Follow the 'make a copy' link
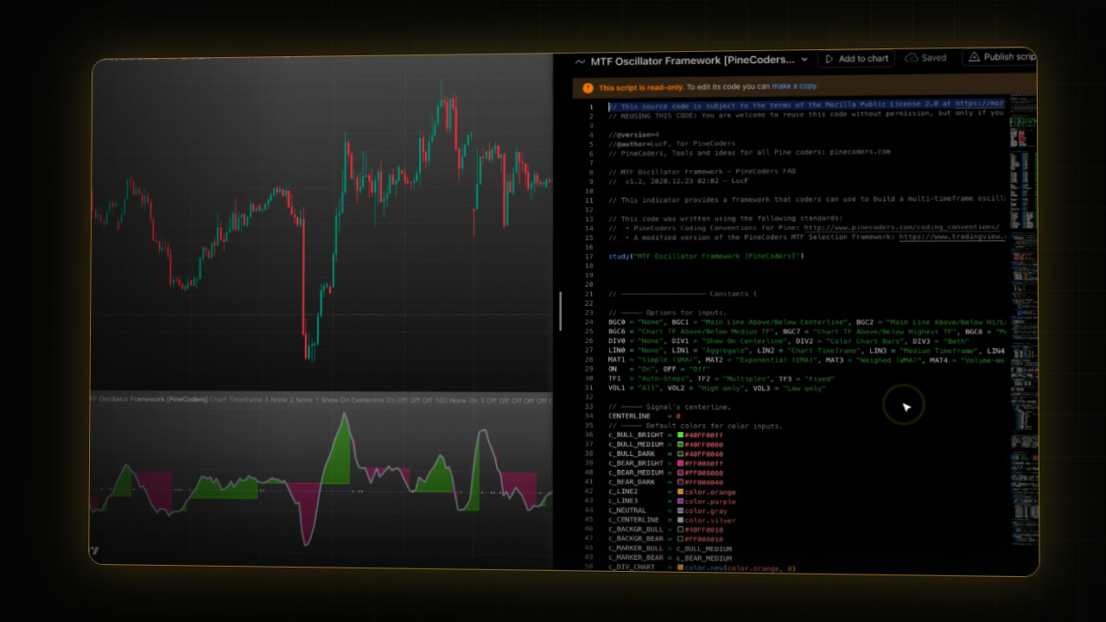Screen dimensions: 1106x622 pos(795,86)
